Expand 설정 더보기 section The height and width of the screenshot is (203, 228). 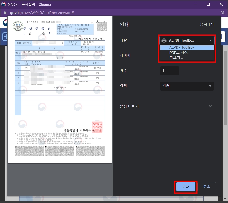166,106
